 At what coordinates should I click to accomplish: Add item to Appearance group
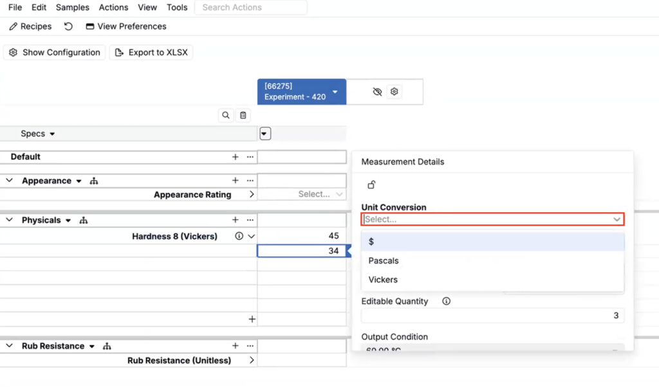(236, 181)
